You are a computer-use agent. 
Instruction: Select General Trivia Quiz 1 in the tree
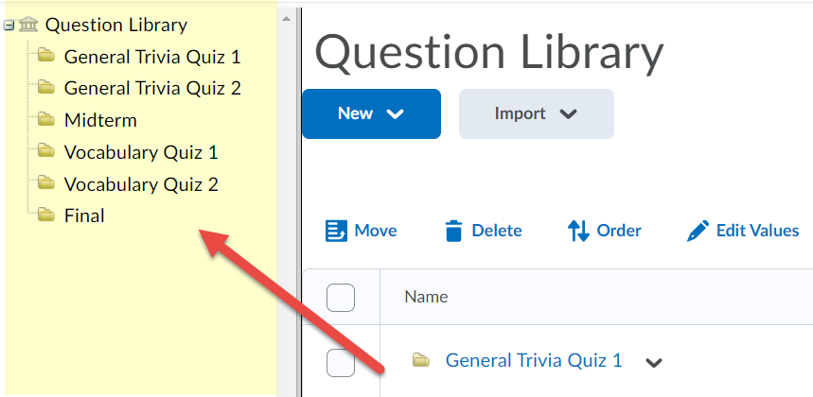[x=152, y=57]
